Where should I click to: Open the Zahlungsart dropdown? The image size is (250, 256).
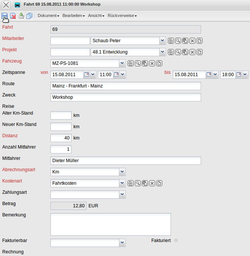(x=122, y=195)
